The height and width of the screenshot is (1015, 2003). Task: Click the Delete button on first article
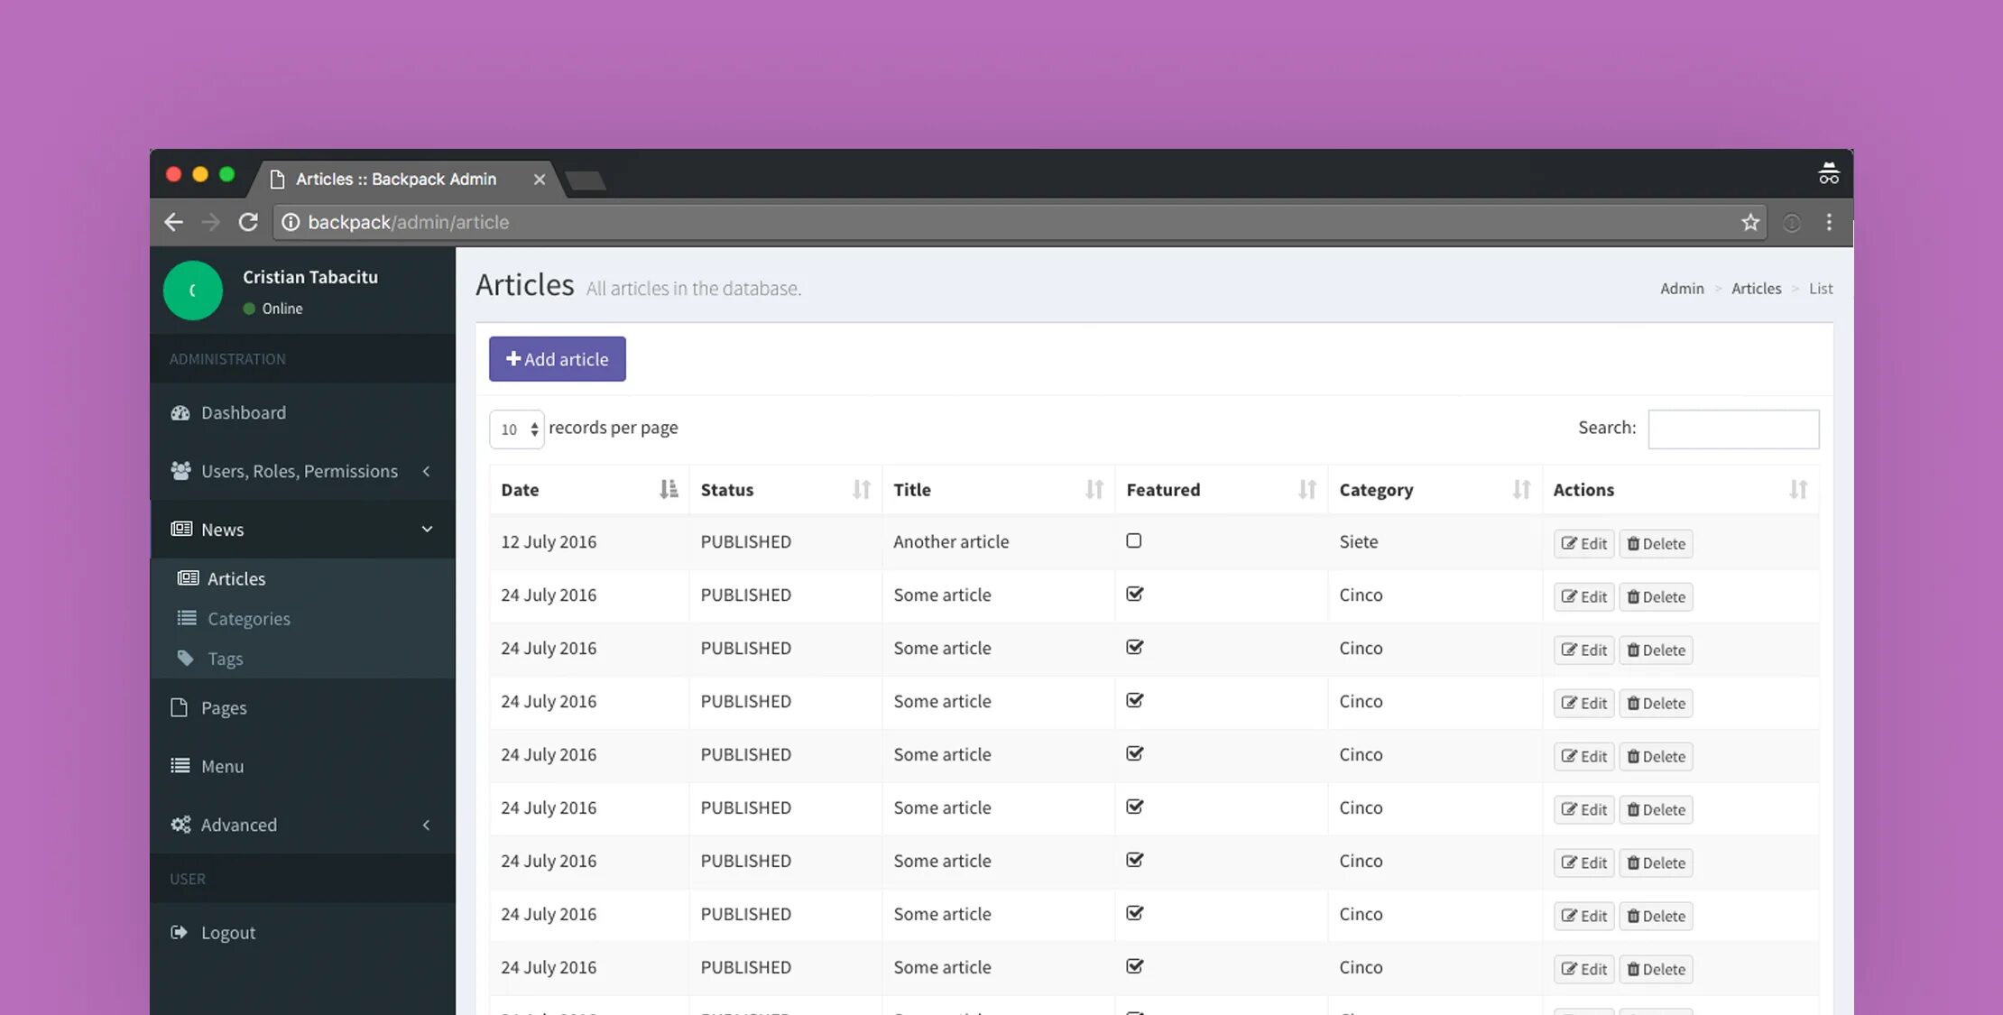(1657, 542)
